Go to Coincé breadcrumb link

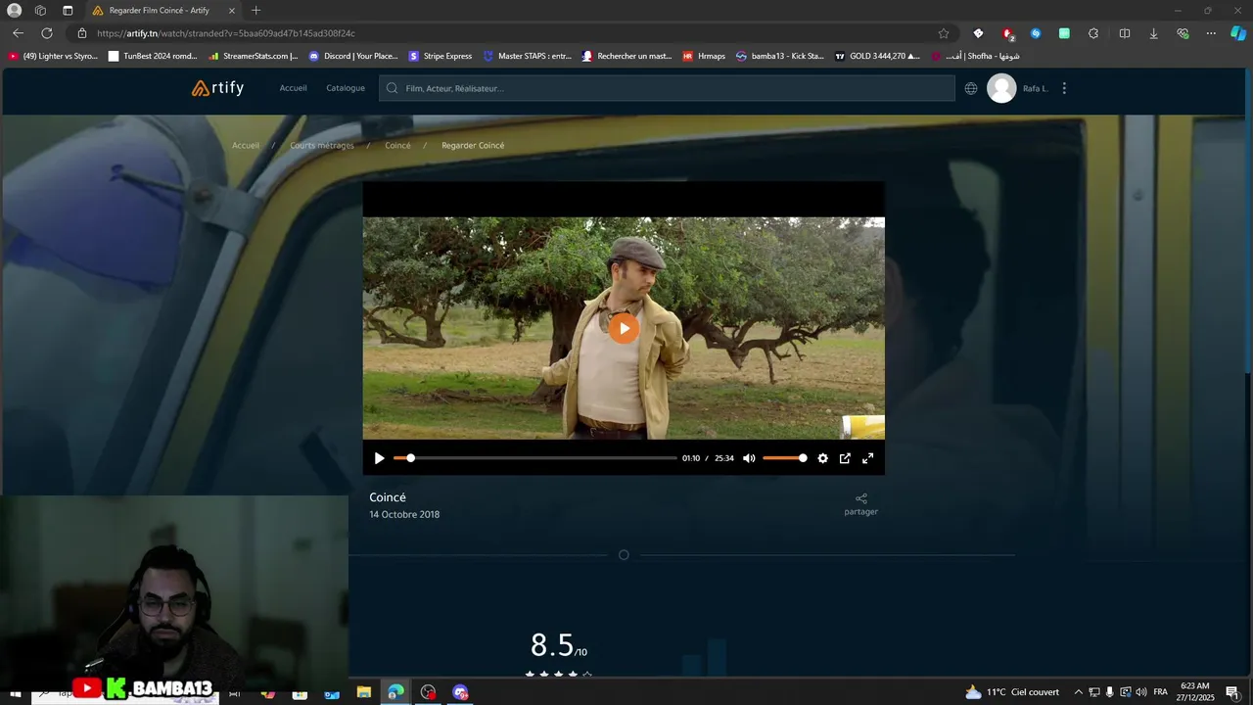point(397,145)
